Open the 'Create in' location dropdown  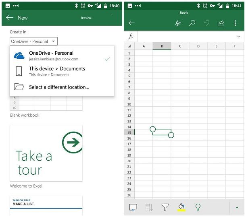[x=33, y=41]
